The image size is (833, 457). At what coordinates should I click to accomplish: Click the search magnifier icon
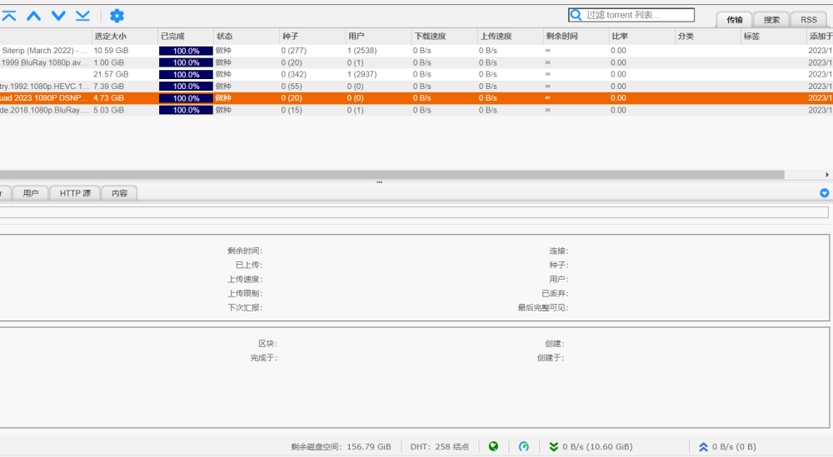click(576, 15)
